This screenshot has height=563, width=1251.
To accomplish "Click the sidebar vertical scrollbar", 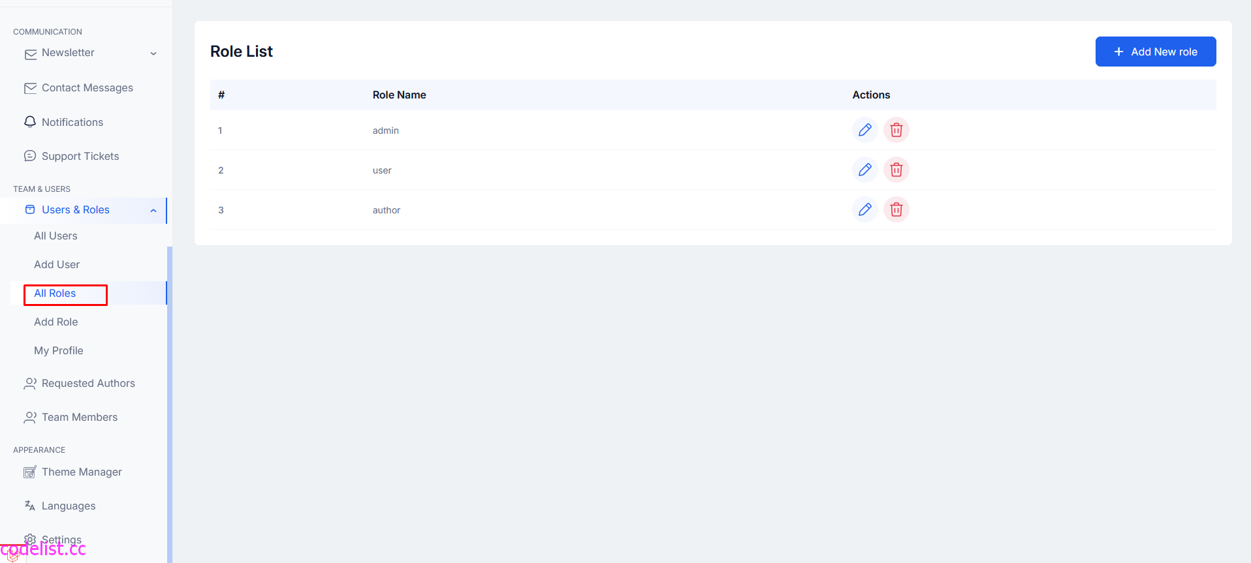I will coord(170,404).
